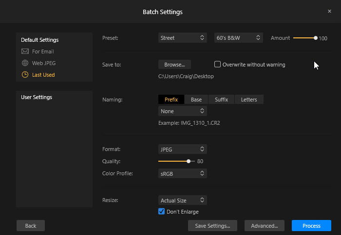Click the envelope icon beside For Email

(25, 51)
